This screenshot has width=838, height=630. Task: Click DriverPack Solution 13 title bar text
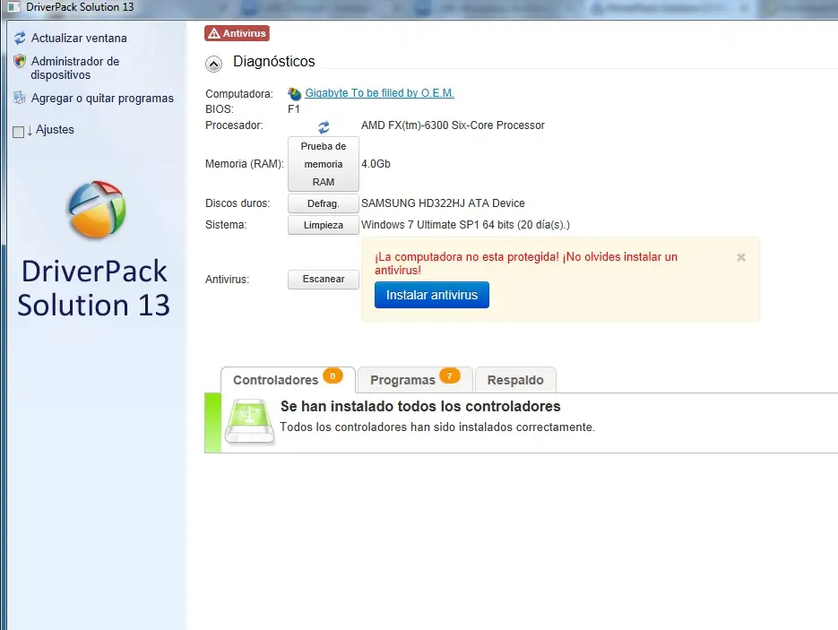click(80, 7)
